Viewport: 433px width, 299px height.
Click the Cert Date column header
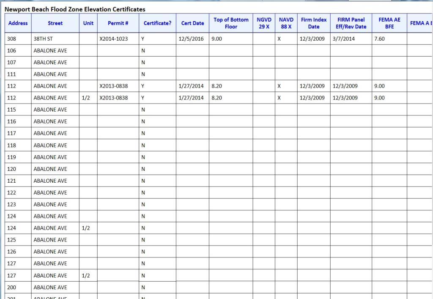pyautogui.click(x=192, y=23)
